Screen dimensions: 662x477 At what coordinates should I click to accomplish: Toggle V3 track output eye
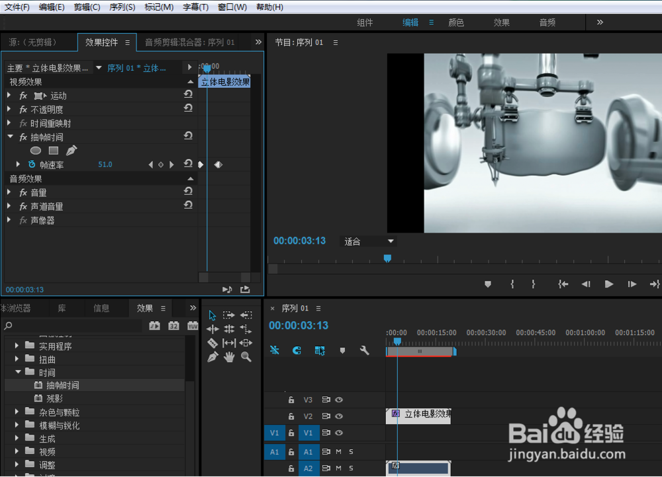[339, 400]
